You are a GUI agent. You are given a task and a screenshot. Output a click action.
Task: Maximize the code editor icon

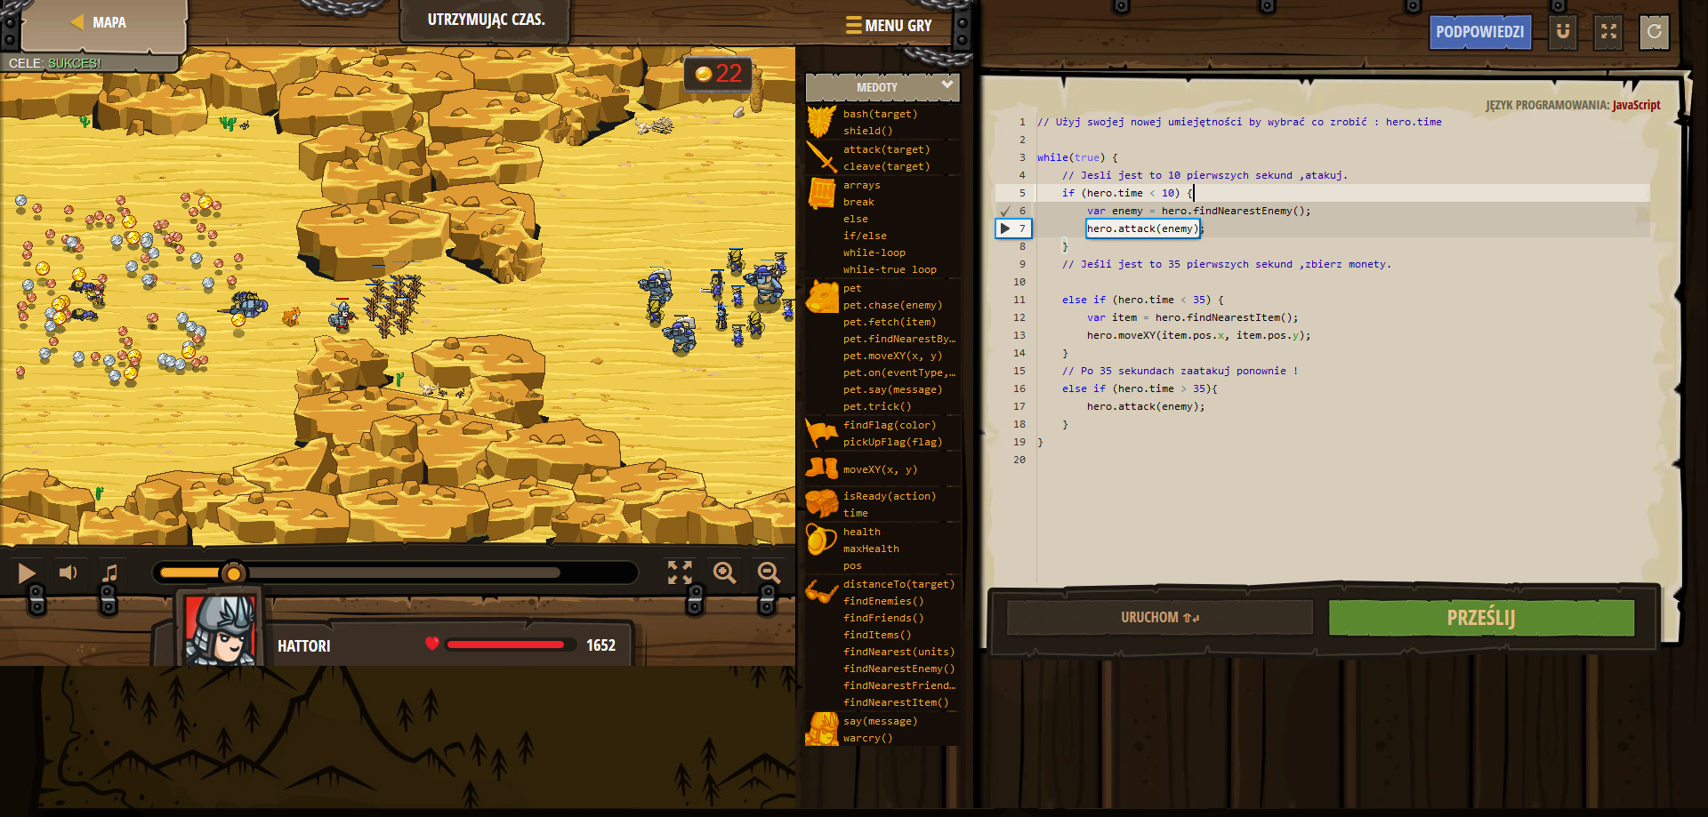coord(1608,32)
